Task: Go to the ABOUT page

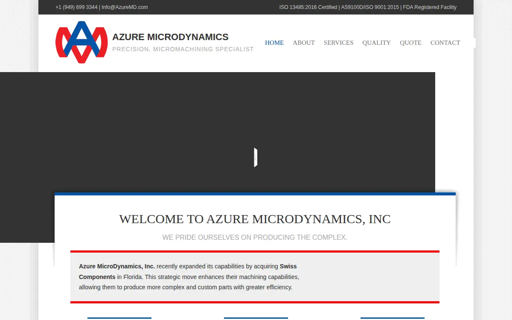Action: pos(304,43)
